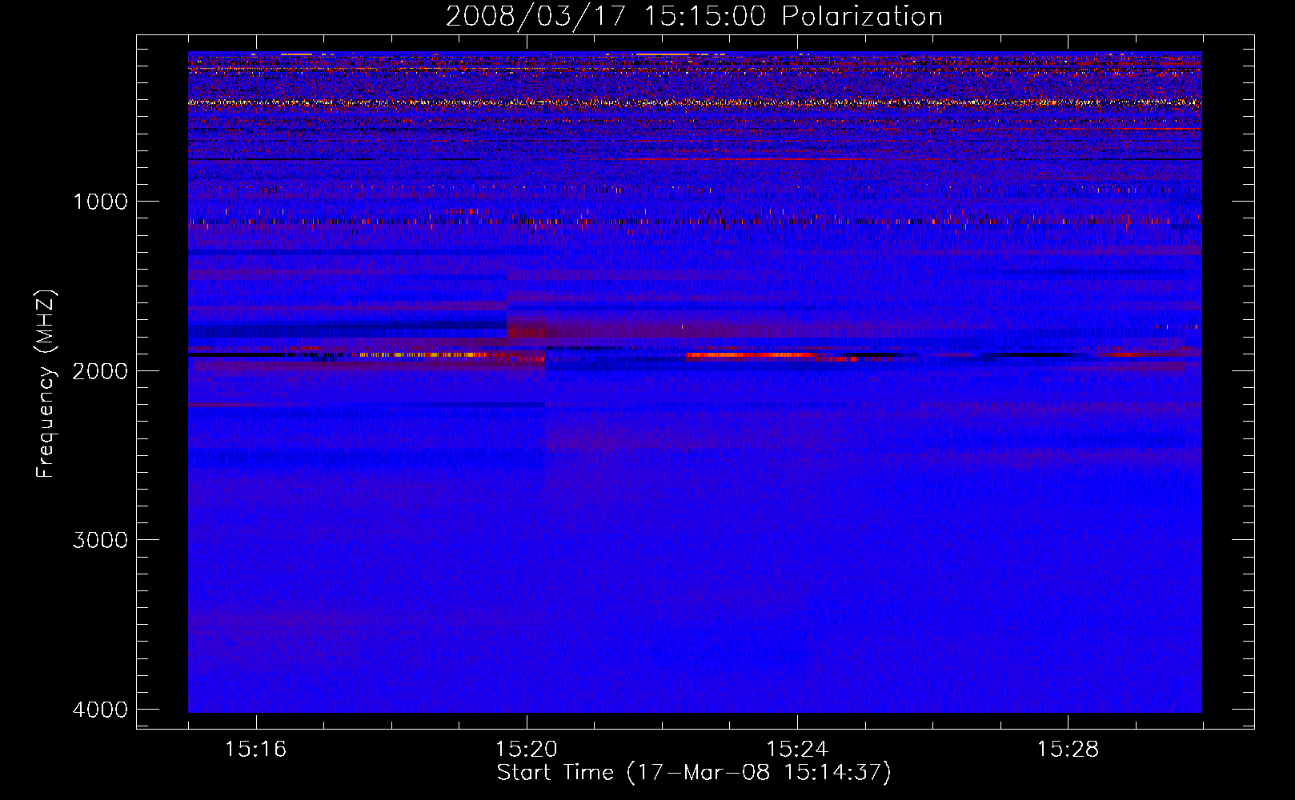Click the 2000 frequency tick label

pyautogui.click(x=100, y=370)
